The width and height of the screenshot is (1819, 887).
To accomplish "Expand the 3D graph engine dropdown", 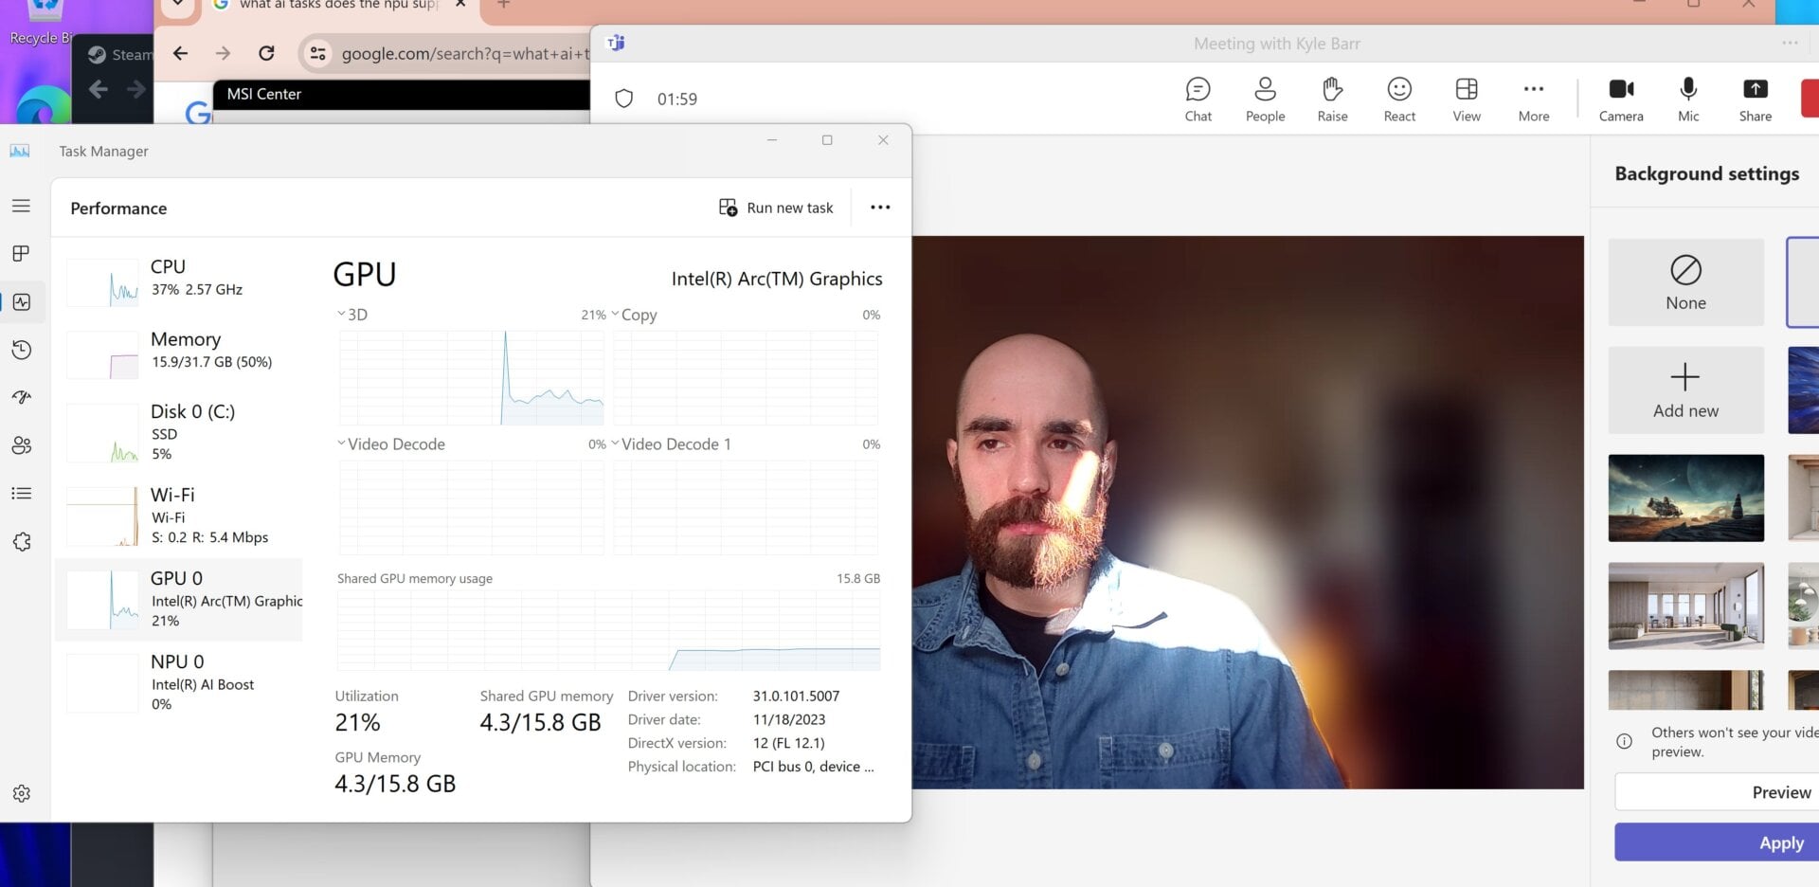I will 351,315.
